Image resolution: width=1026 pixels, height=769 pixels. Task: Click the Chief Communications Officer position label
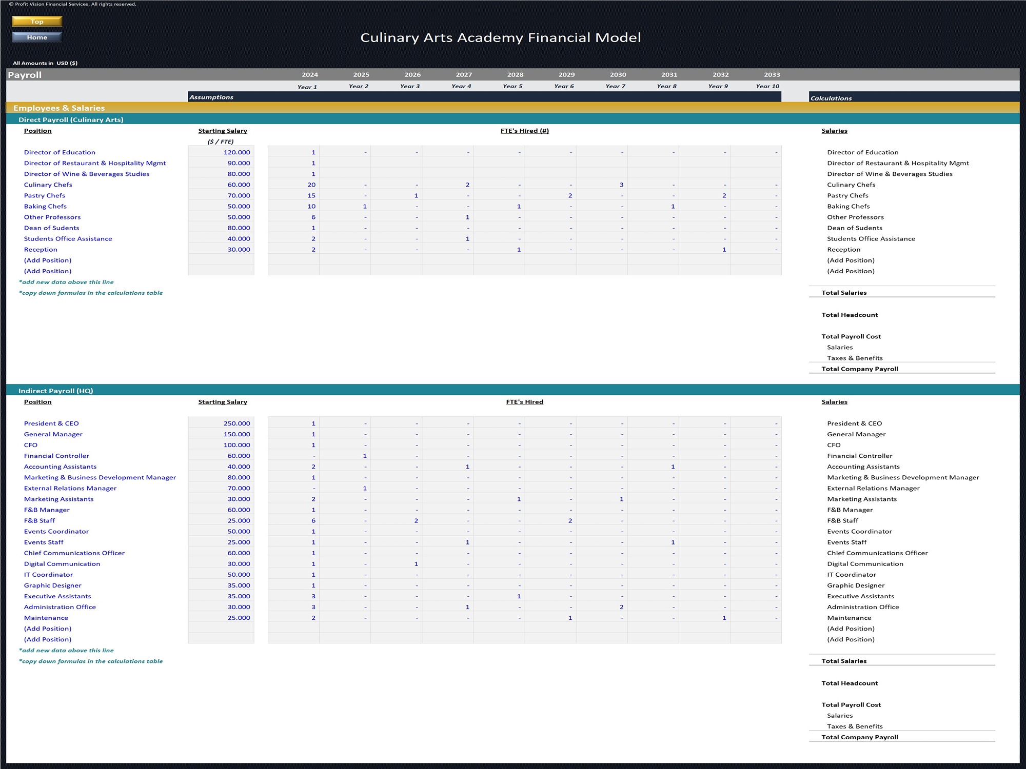[74, 553]
